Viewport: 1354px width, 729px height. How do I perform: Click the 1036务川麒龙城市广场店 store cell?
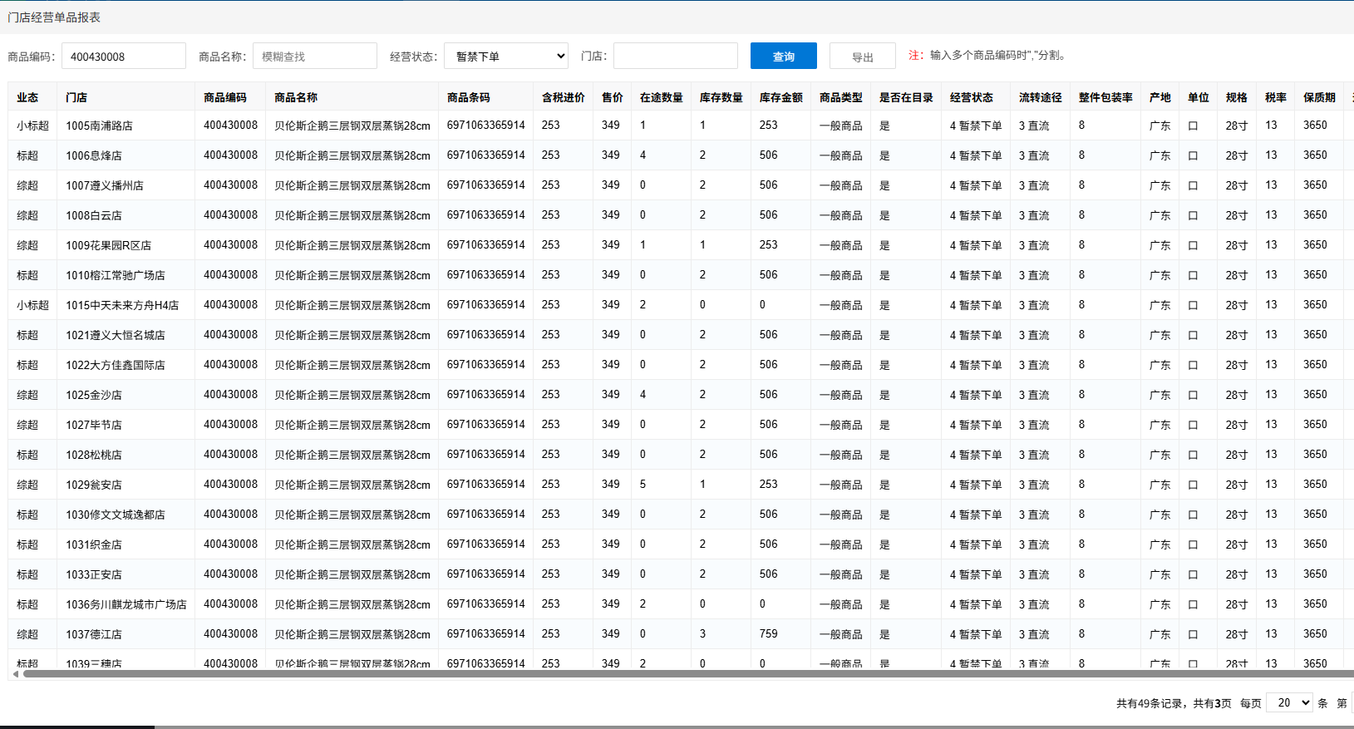(x=126, y=604)
